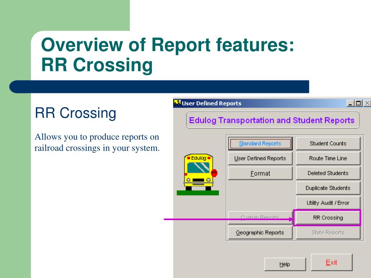Click the bus icon in the title bar
Image resolution: width=371 pixels, height=278 pixels.
pyautogui.click(x=177, y=103)
